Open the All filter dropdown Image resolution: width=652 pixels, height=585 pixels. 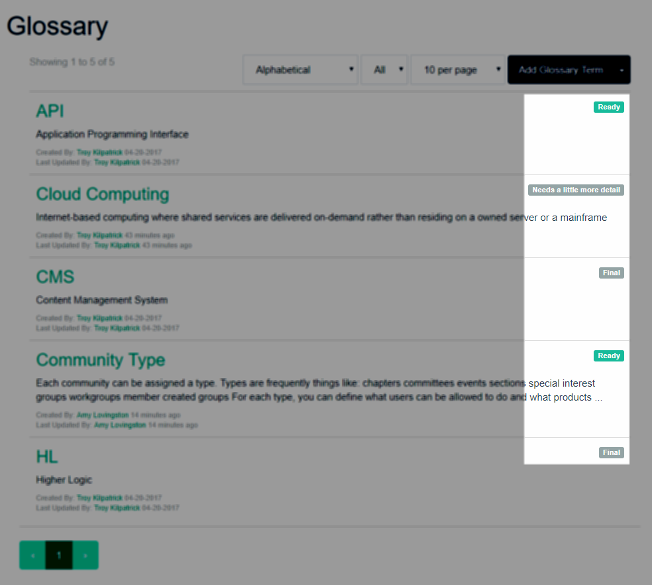pyautogui.click(x=384, y=70)
